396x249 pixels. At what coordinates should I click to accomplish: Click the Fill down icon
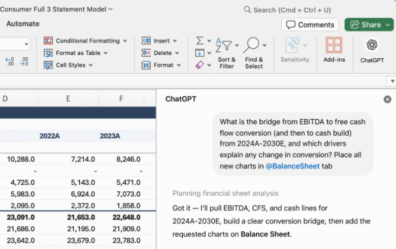(x=200, y=53)
